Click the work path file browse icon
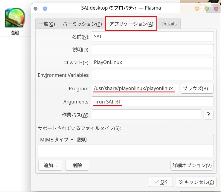The image size is (221, 192). coord(208,114)
